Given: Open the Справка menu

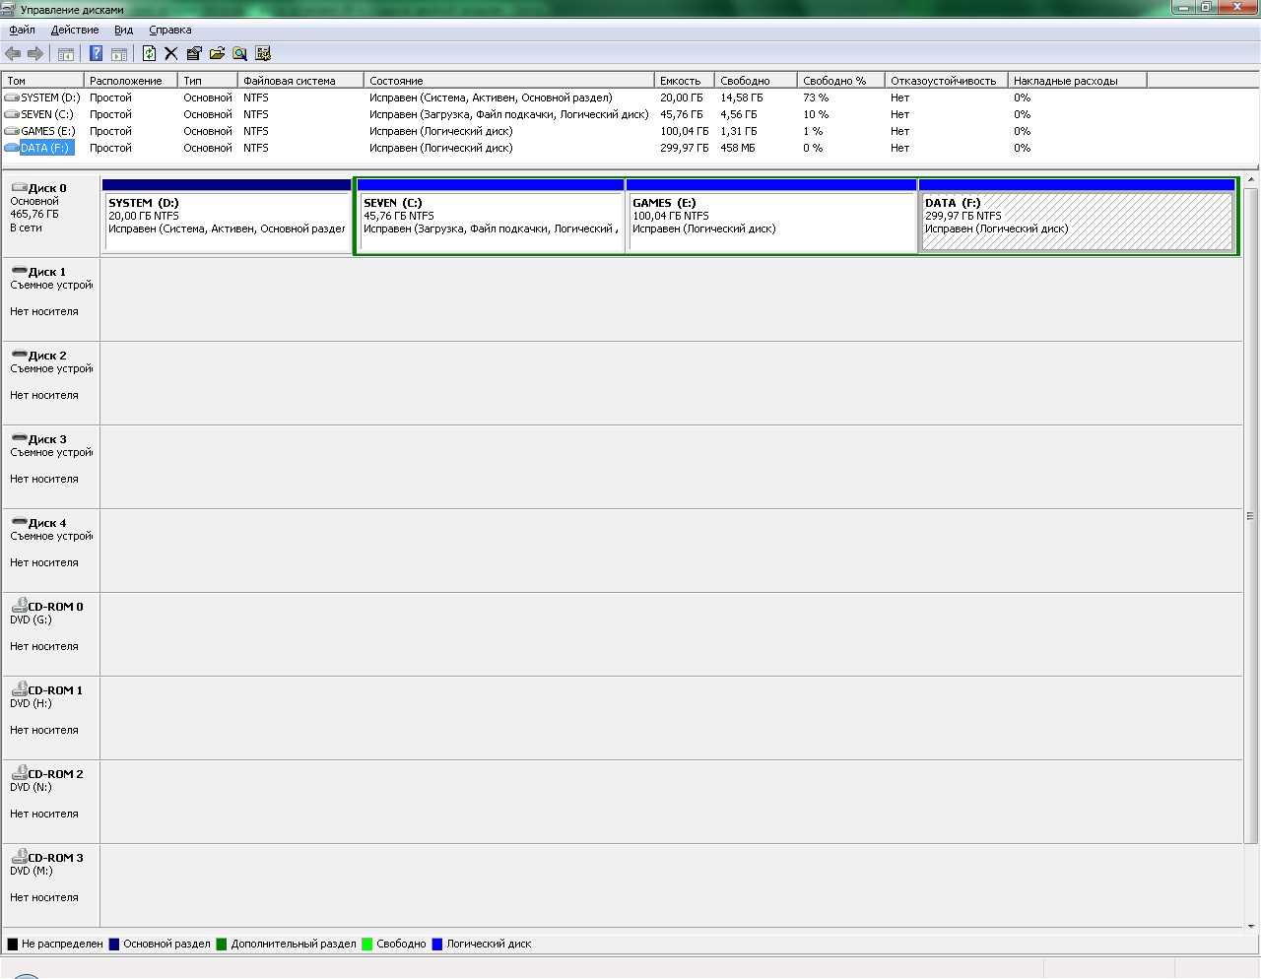Looking at the screenshot, I should [170, 30].
